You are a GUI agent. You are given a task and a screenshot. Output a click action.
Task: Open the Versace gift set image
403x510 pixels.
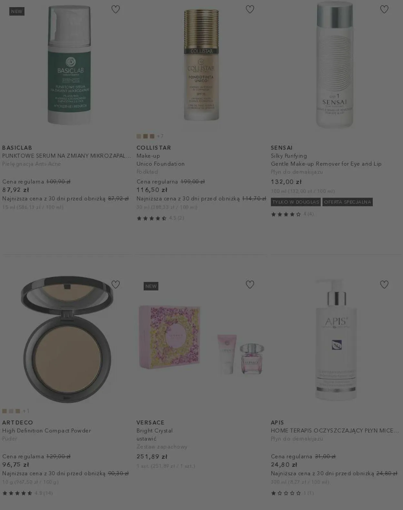[201, 341]
